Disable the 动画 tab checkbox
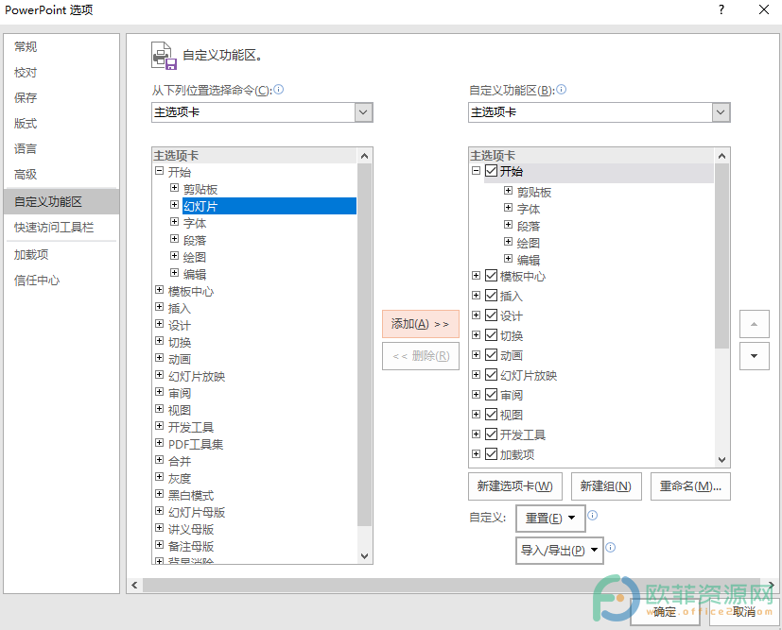This screenshot has height=630, width=782. coord(492,354)
